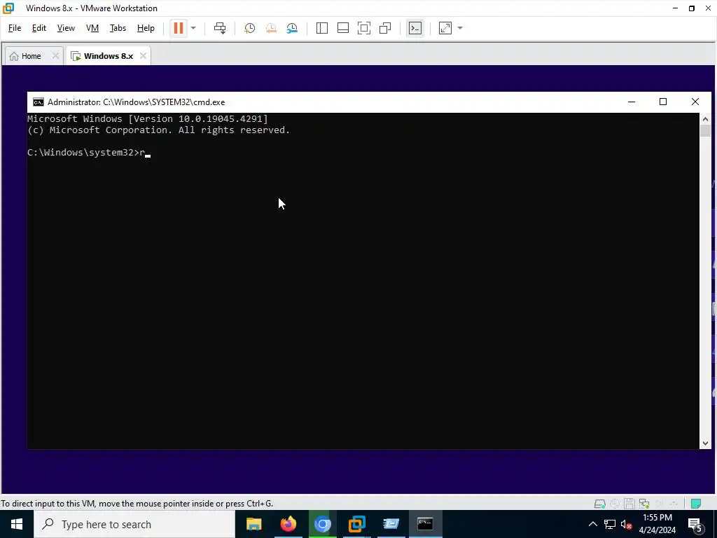Open the VMware message log note icon

click(x=695, y=504)
